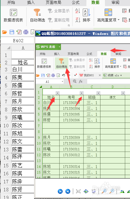Image resolution: width=130 pixels, height=199 pixels.
Task: Open the filter group dialog launcher in main ribbon
Action: (x=69, y=25)
